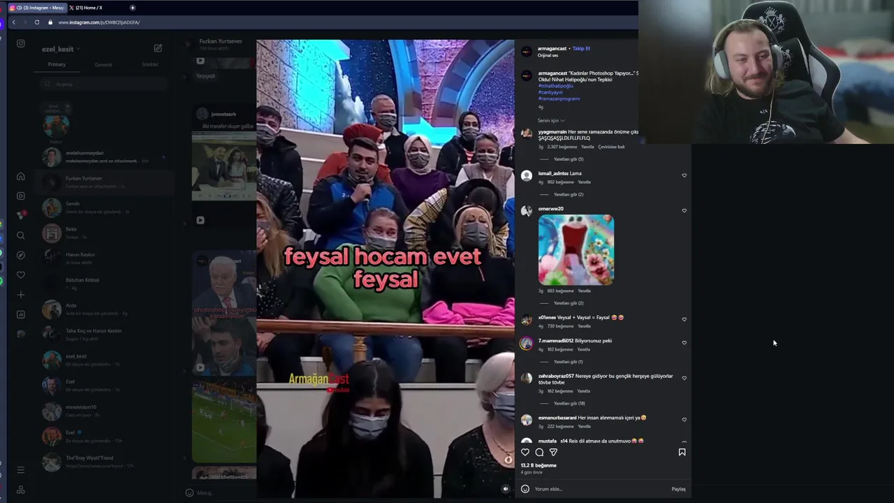Open the messivision10 conversation
This screenshot has width=894, height=503.
[103, 410]
